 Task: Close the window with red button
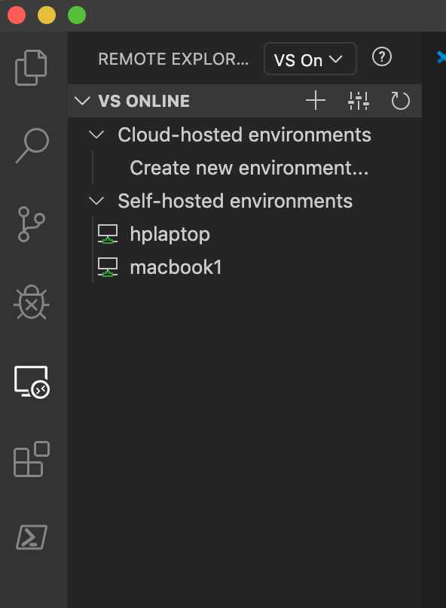click(17, 15)
